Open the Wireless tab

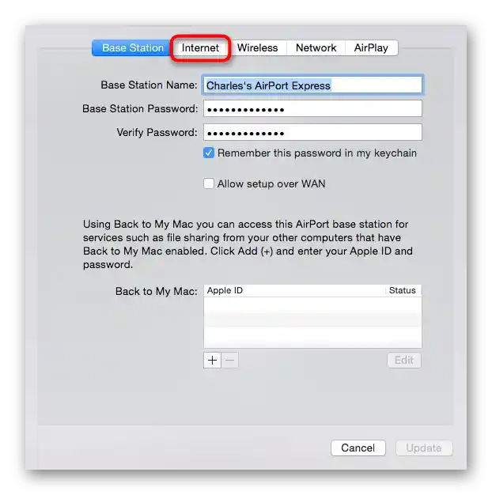point(257,48)
